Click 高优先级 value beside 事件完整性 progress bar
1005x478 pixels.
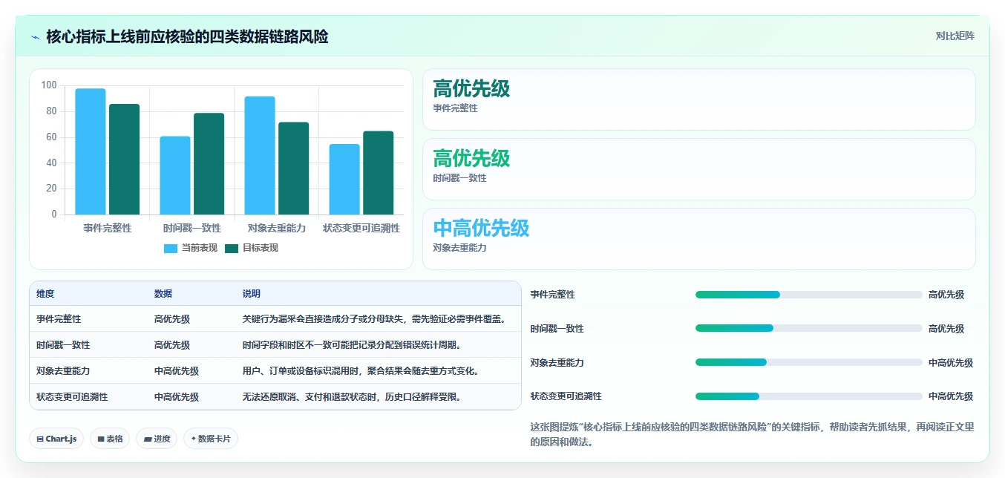point(946,295)
